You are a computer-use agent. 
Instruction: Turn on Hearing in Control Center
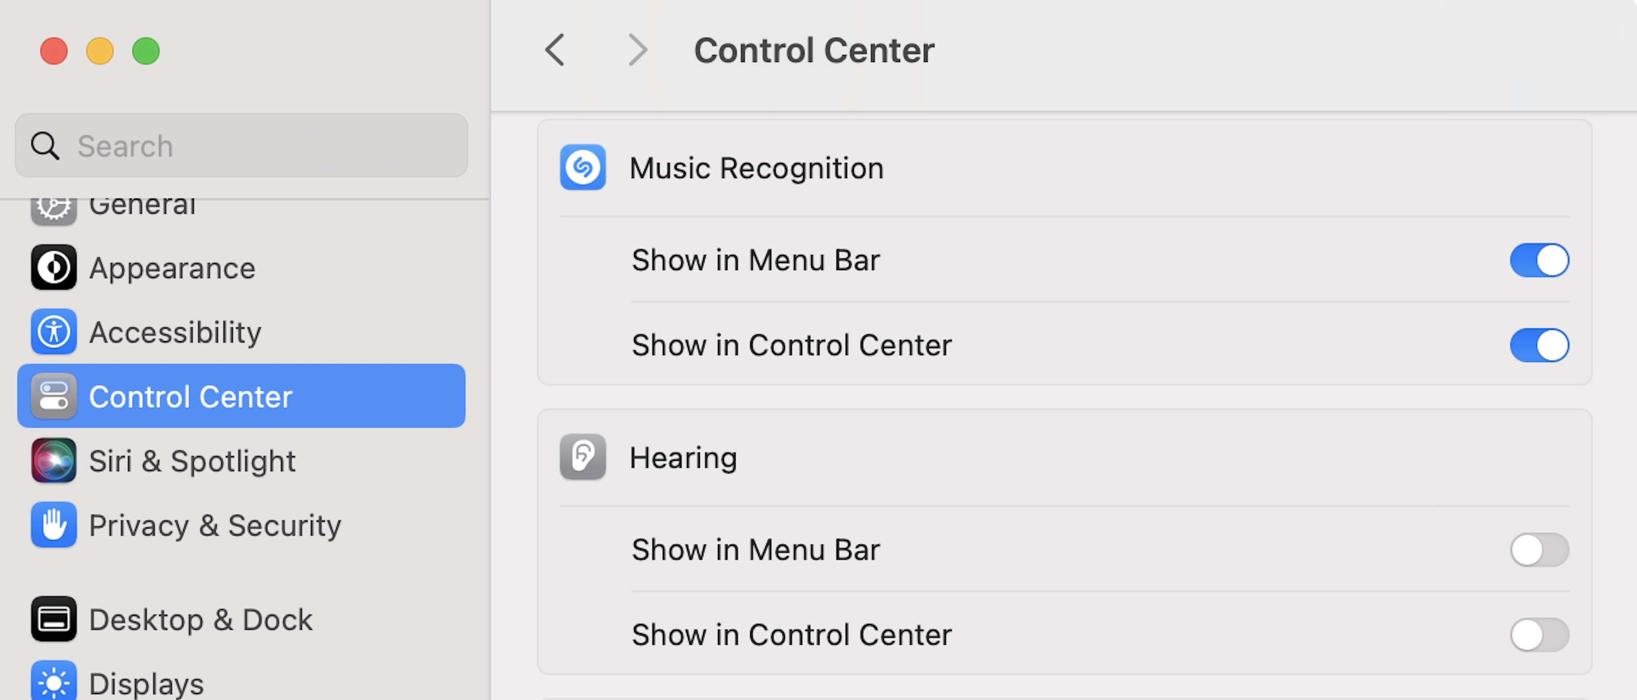tap(1539, 635)
